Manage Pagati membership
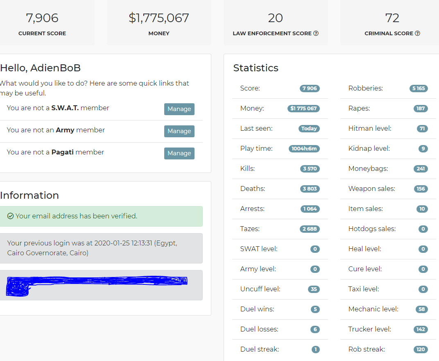Image resolution: width=439 pixels, height=361 pixels. [x=179, y=153]
